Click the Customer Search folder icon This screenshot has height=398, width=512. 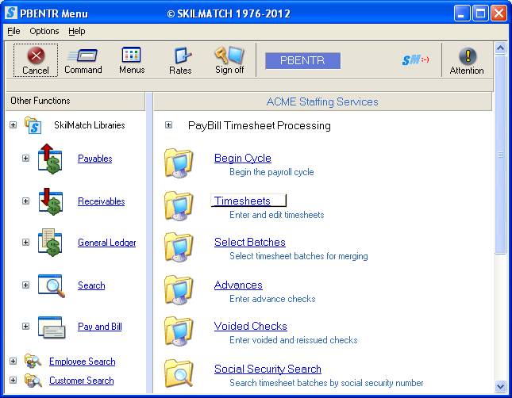click(33, 381)
